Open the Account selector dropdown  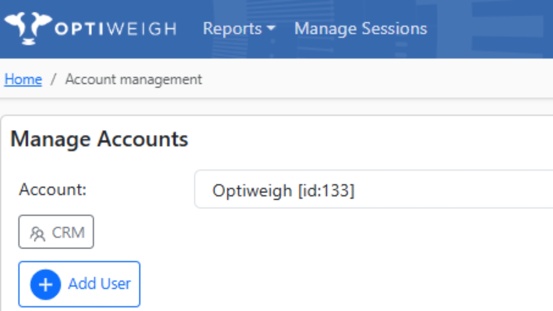point(374,189)
